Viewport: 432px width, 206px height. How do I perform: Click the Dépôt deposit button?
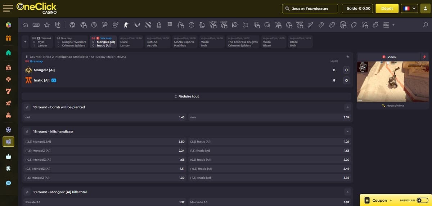387,8
